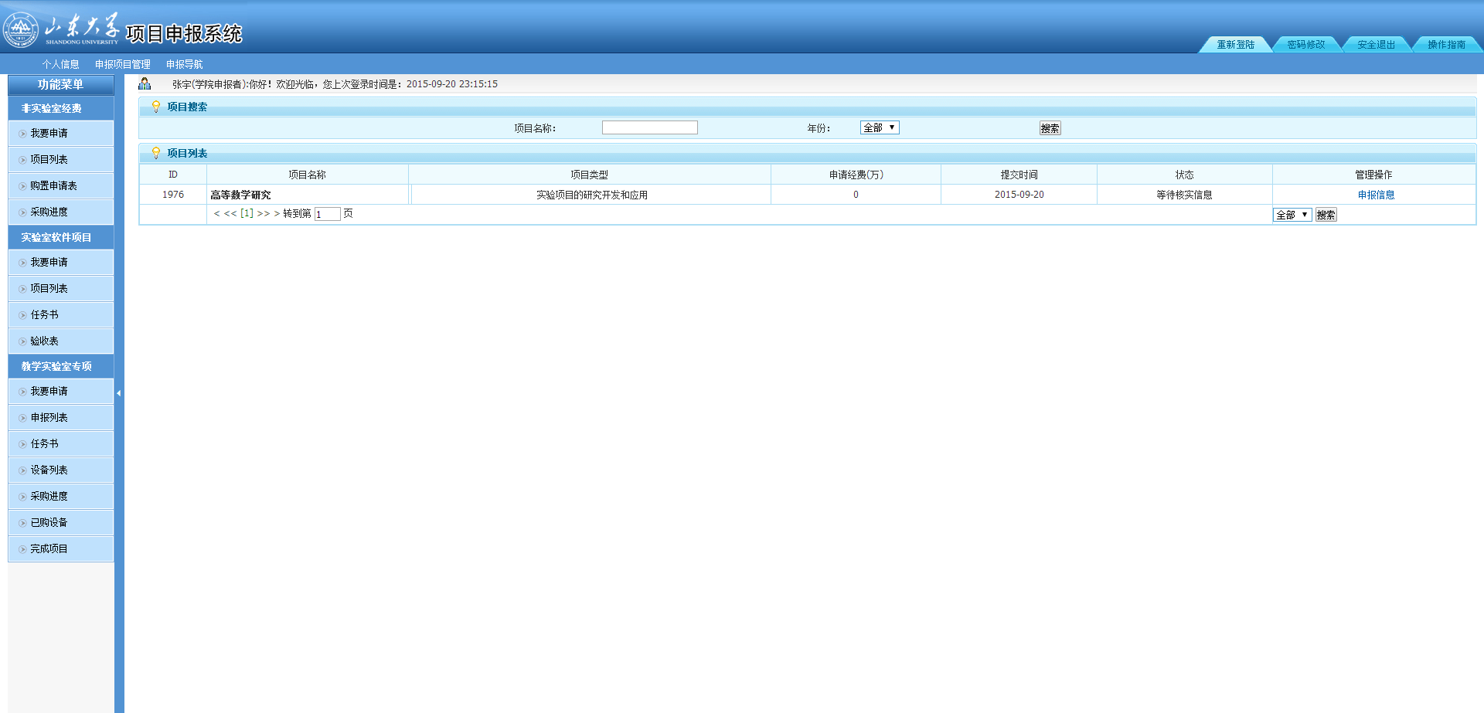Open 项目列表 under 非实验室经费
Viewport: 1484px width, 713px height.
click(61, 159)
